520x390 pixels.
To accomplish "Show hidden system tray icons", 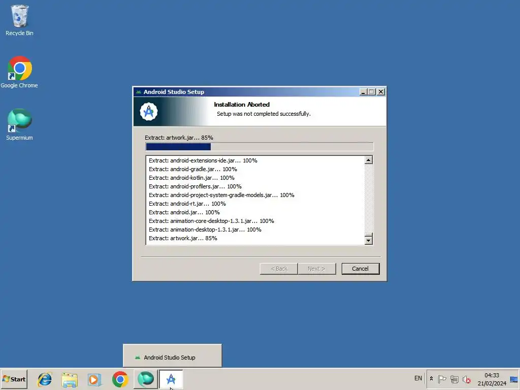I will point(431,378).
